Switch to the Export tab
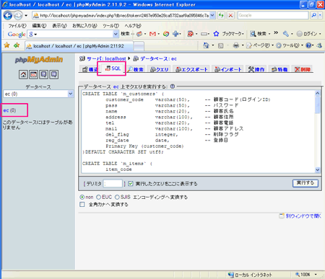 point(191,69)
